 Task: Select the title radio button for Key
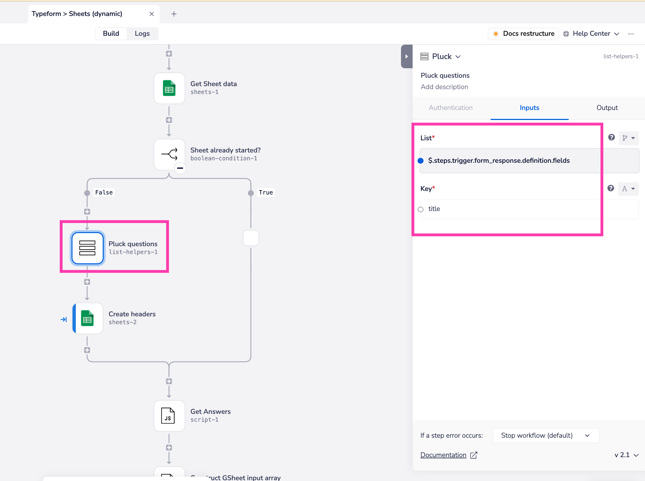421,208
